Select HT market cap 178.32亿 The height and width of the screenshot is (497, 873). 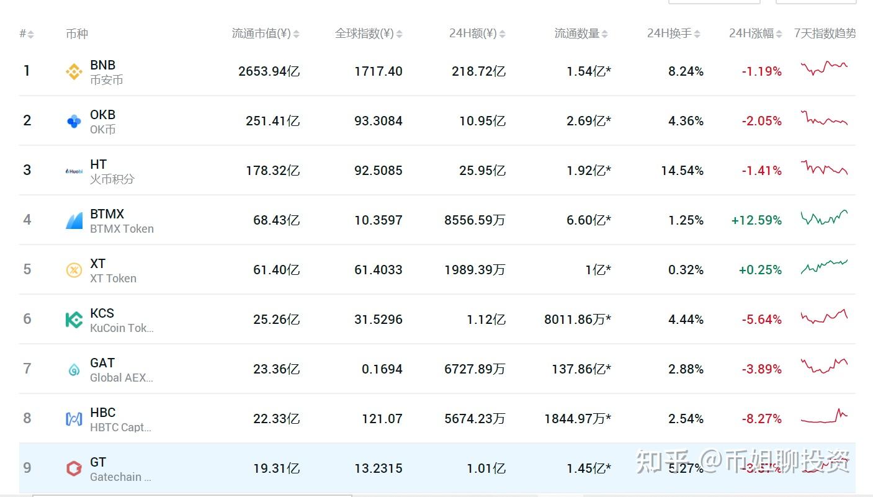[272, 171]
